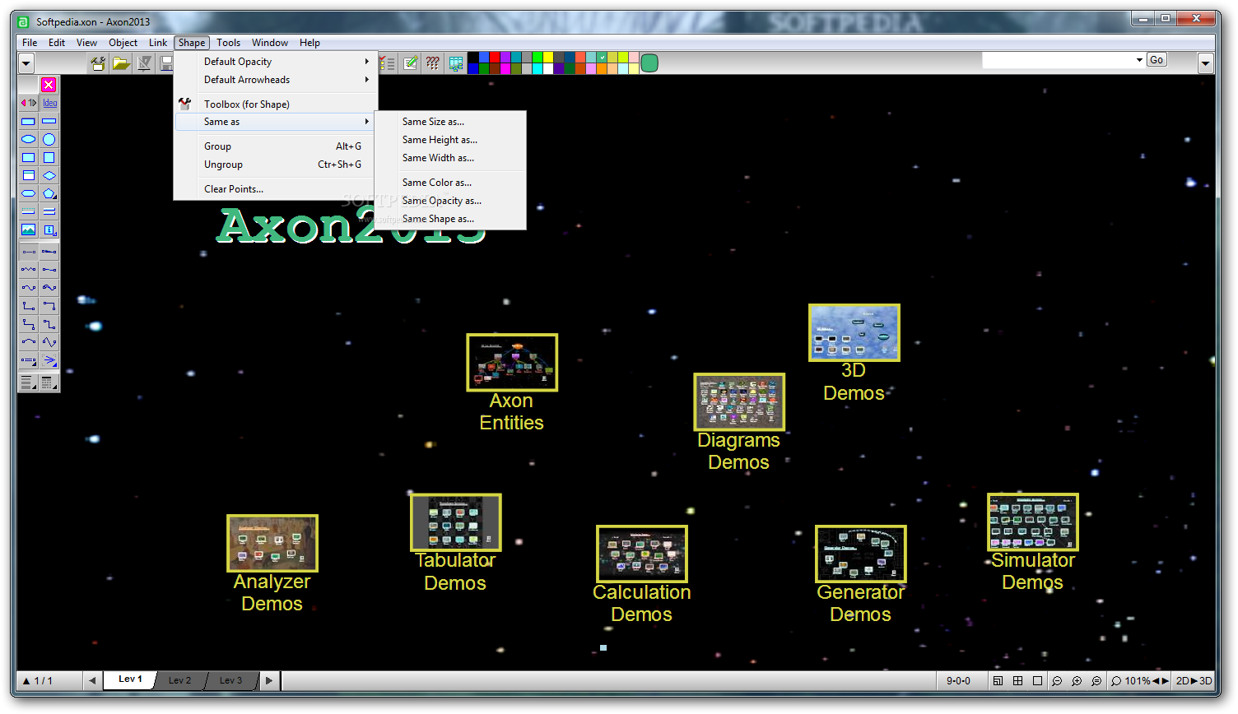Open the Object menu
This screenshot has height=714, width=1238.
tap(123, 43)
